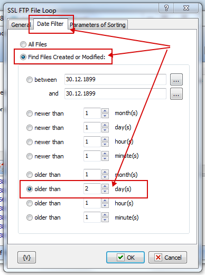Decrease the newer than month(s) value
This screenshot has height=275, width=205.
pos(105,116)
